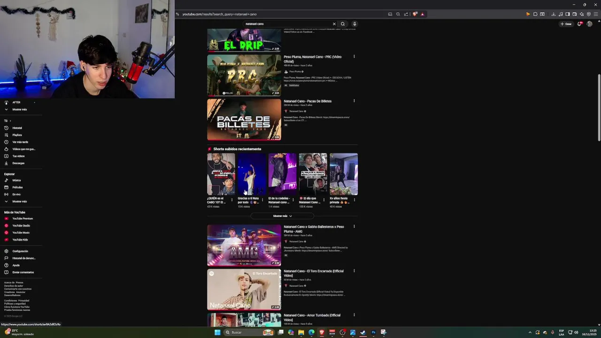Click the page vertical scrollbar
The width and height of the screenshot is (601, 338).
coord(599,108)
